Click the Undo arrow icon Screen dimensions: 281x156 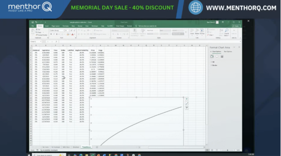(x=36, y=22)
